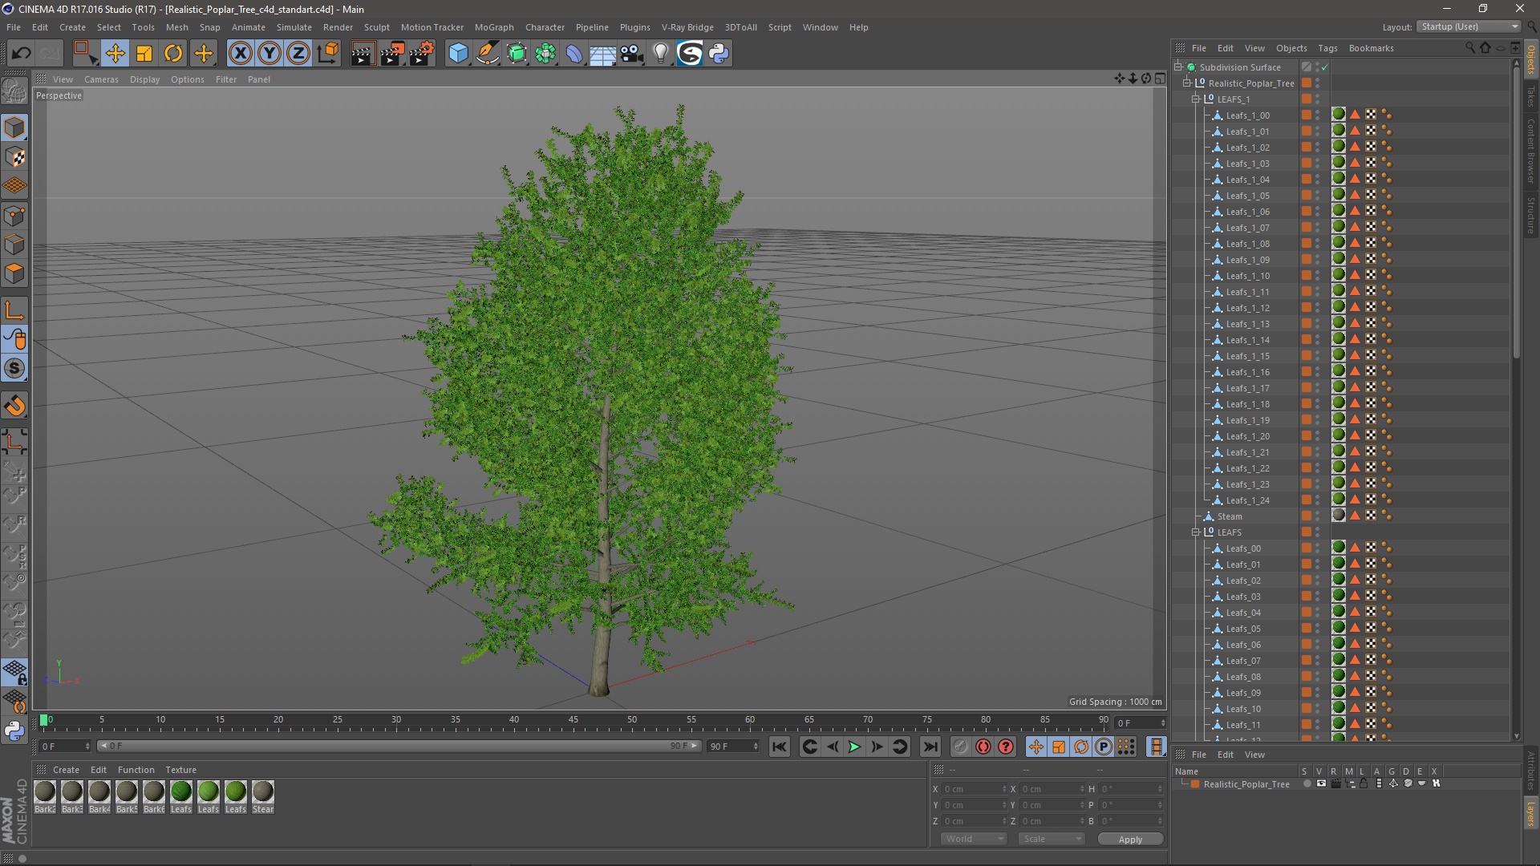Image resolution: width=1540 pixels, height=866 pixels.
Task: Click the Undo arrow icon
Action: [x=21, y=54]
